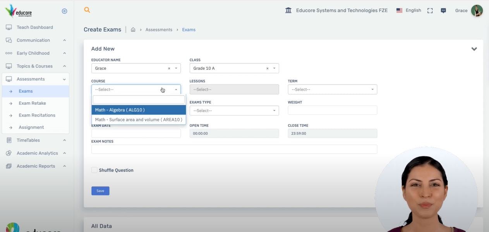This screenshot has height=232, width=489.
Task: Go to Exams breadcrumb link
Action: point(189,30)
